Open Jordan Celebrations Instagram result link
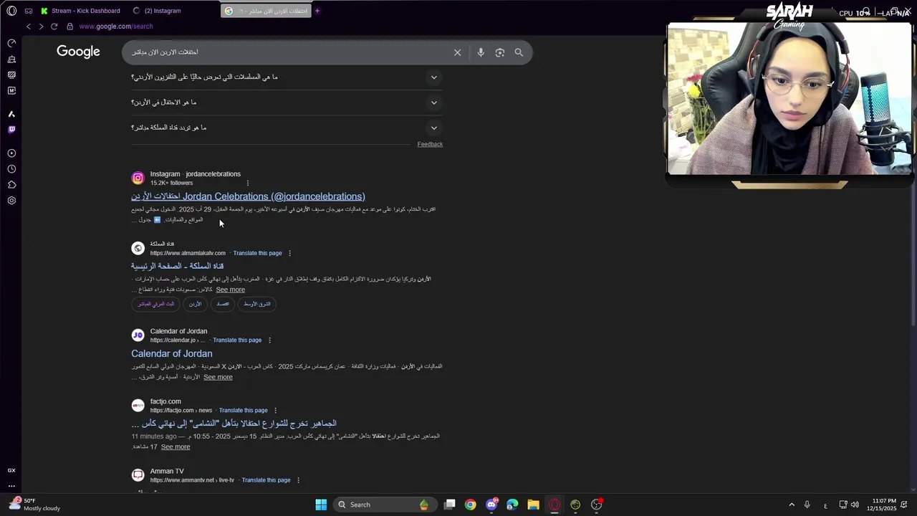The height and width of the screenshot is (516, 917). coord(248,196)
